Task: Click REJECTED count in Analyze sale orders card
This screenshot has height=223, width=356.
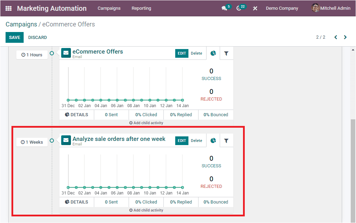Action: pos(211,182)
